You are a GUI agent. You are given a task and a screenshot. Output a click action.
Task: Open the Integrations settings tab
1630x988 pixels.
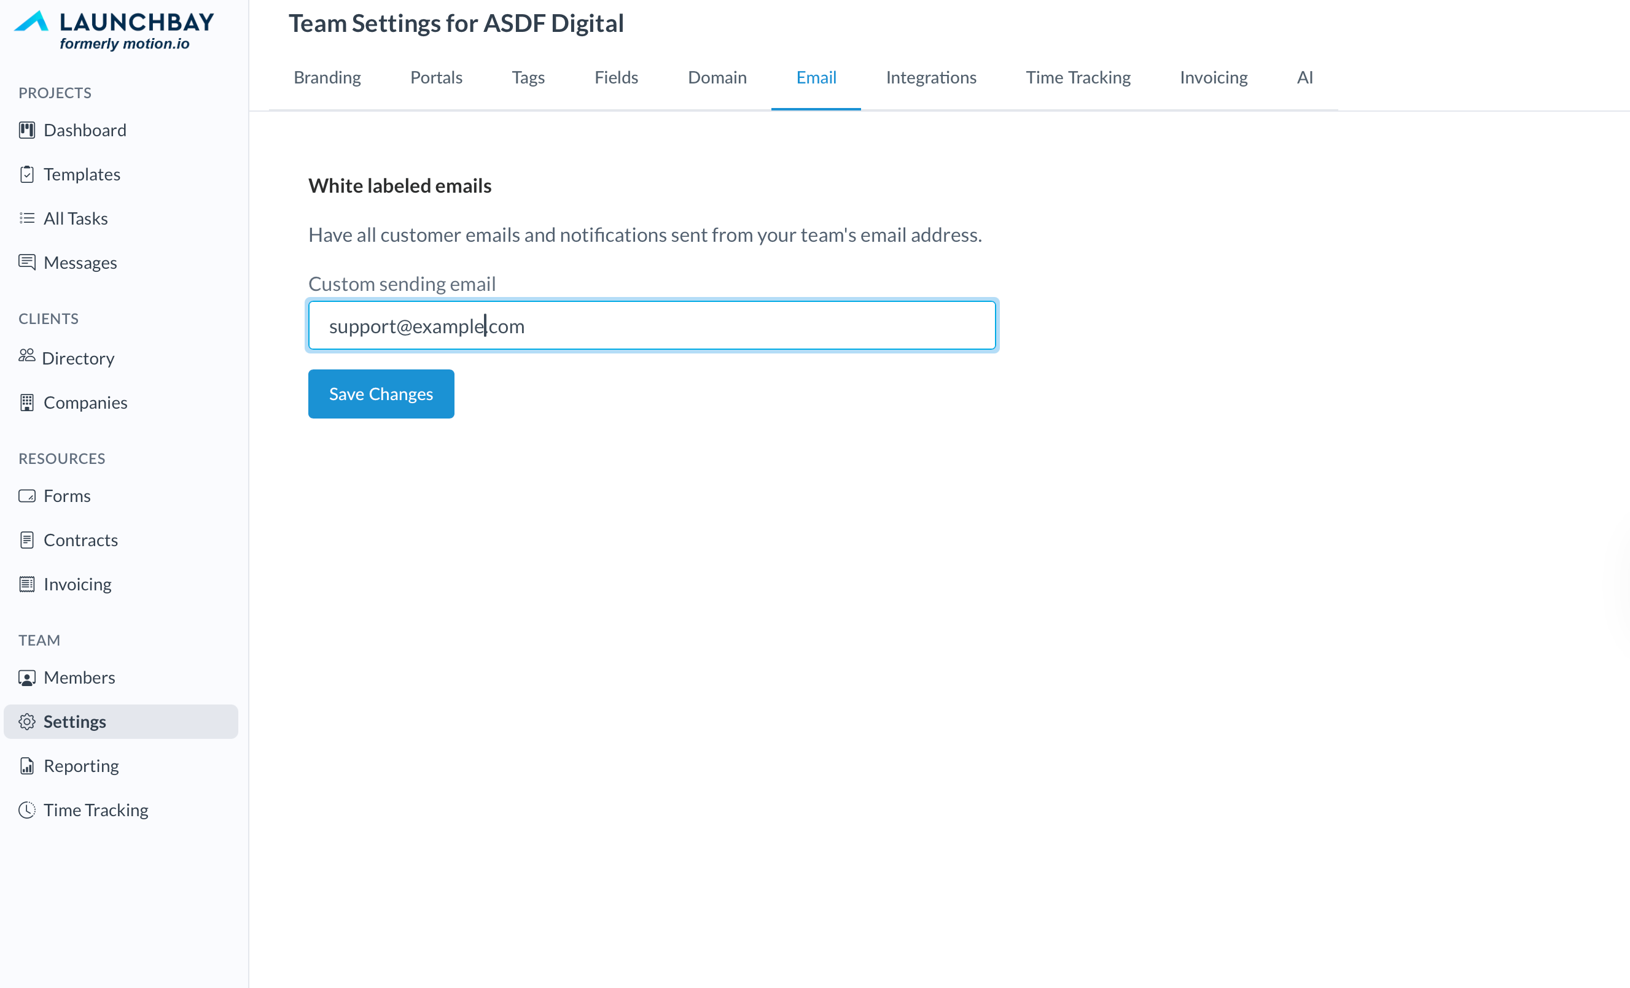(930, 77)
